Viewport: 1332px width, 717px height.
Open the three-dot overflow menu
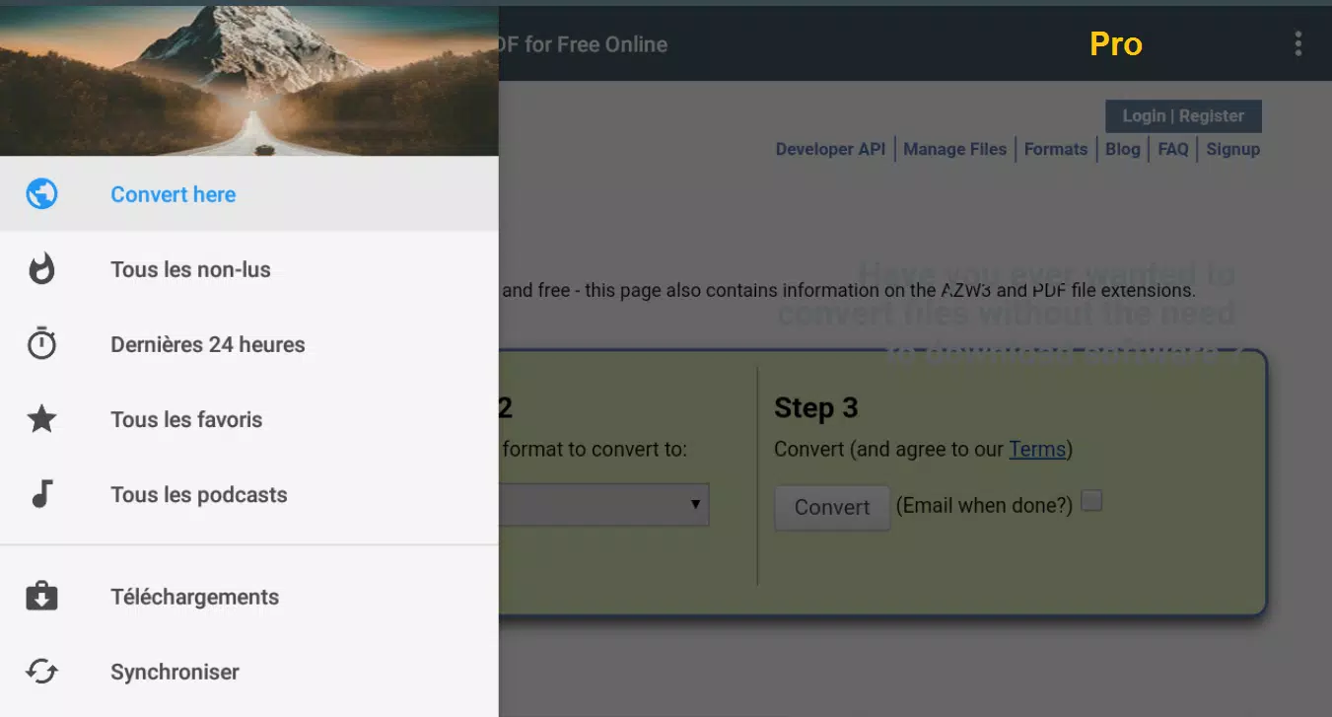click(x=1297, y=43)
